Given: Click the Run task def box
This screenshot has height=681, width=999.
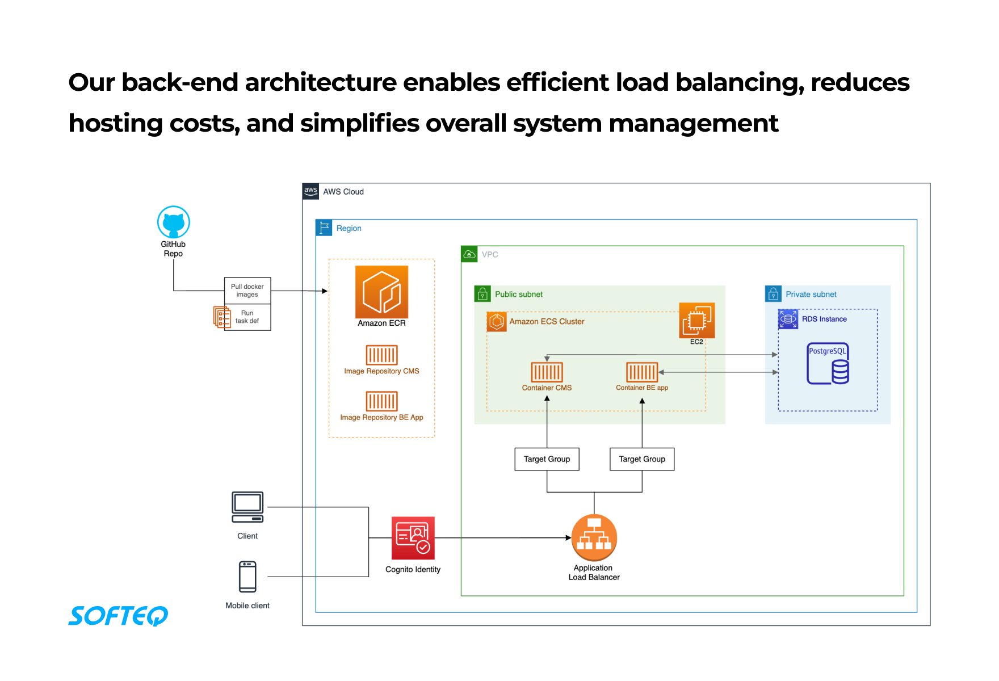Looking at the screenshot, I should [x=247, y=317].
